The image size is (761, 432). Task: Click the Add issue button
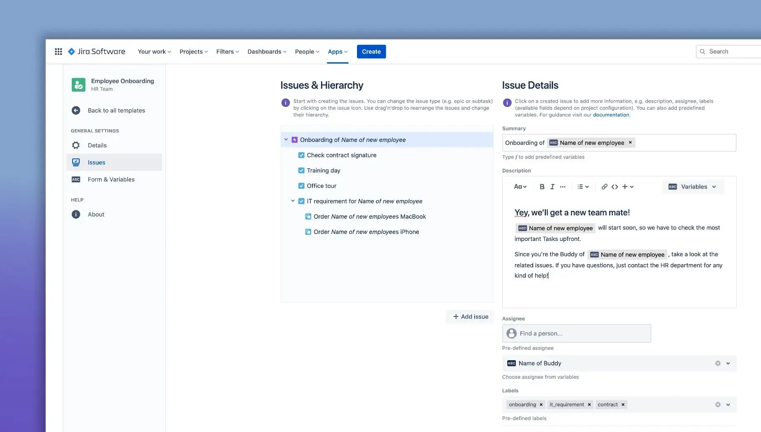click(x=469, y=316)
